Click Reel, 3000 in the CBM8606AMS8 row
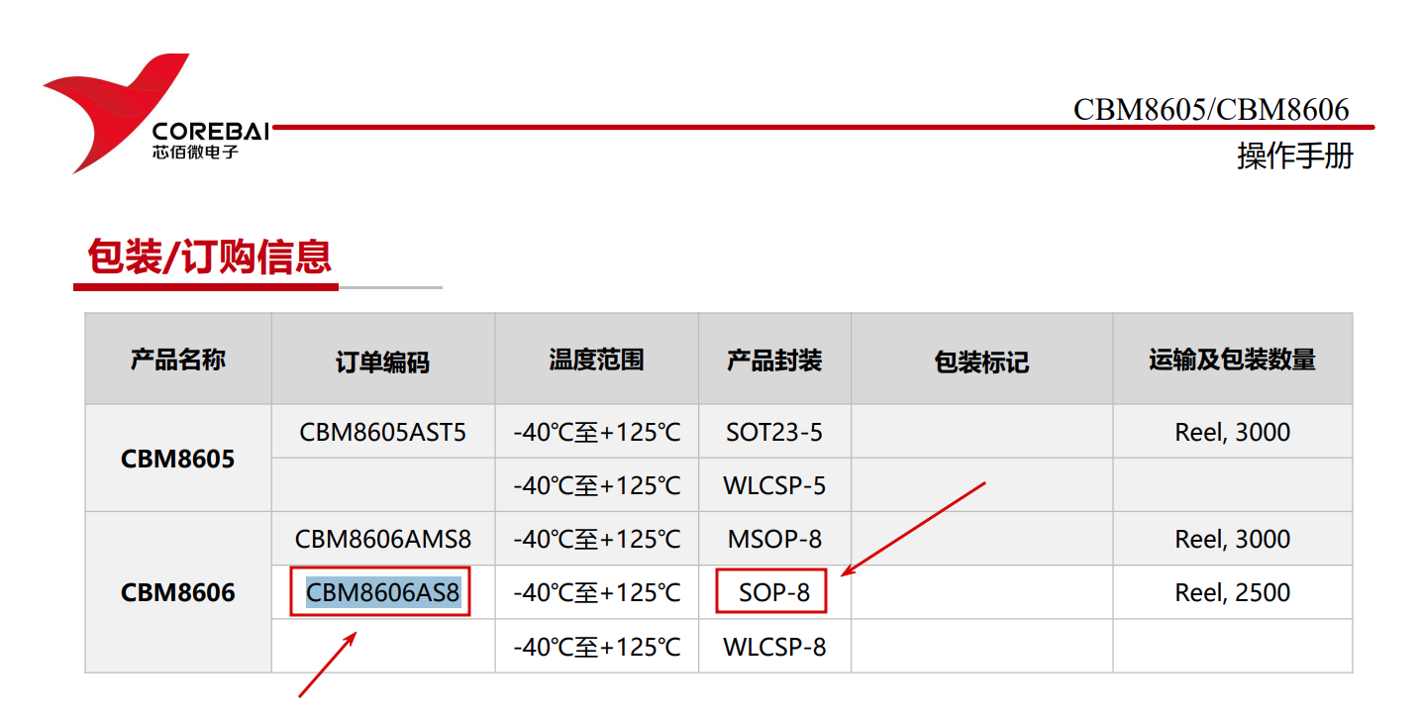This screenshot has height=721, width=1421. 1232,539
